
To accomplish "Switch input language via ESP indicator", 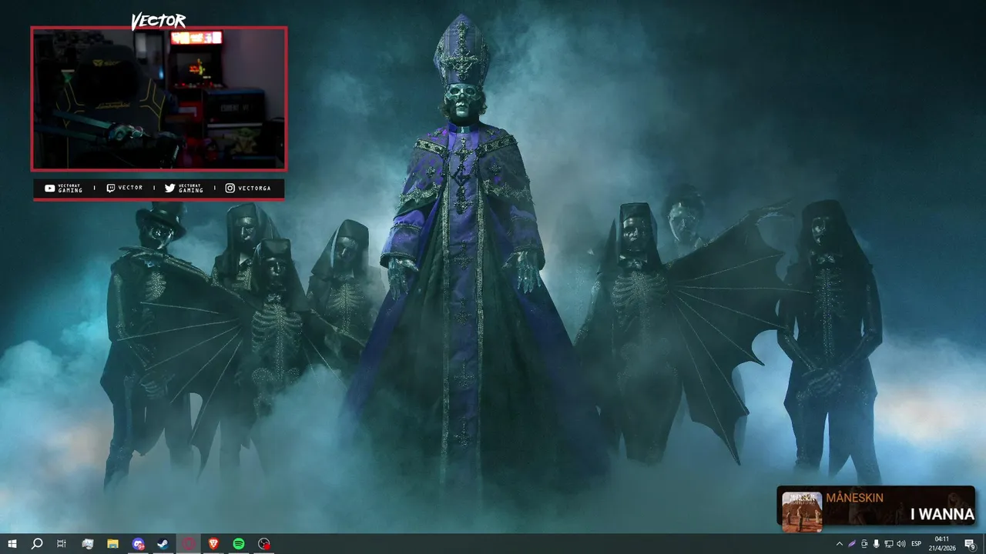I will [917, 544].
